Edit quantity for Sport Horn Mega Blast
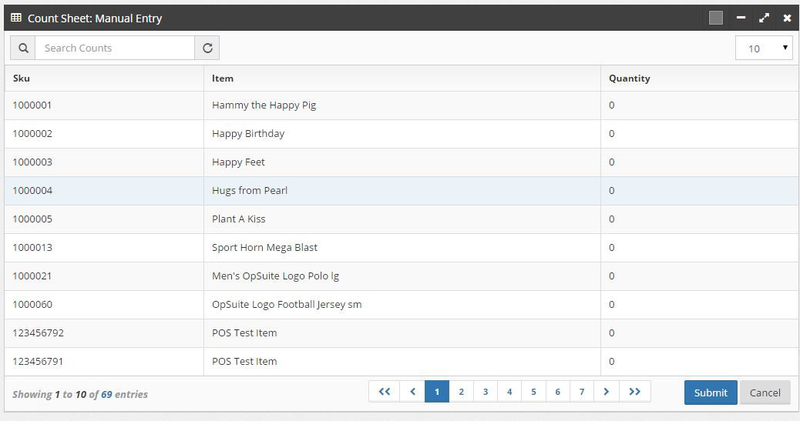 coord(700,248)
